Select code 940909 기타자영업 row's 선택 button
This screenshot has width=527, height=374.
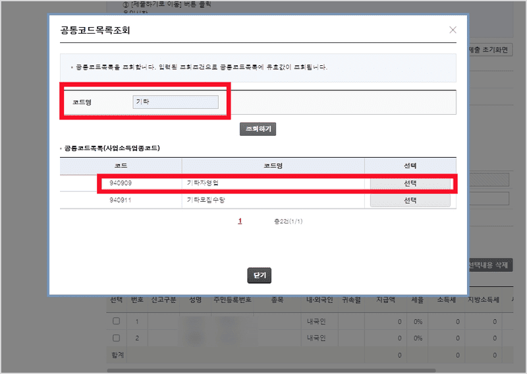(x=410, y=183)
